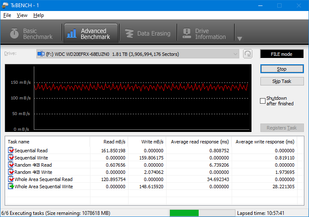
Task: Click the read response value 34.692343
Action: point(218,179)
